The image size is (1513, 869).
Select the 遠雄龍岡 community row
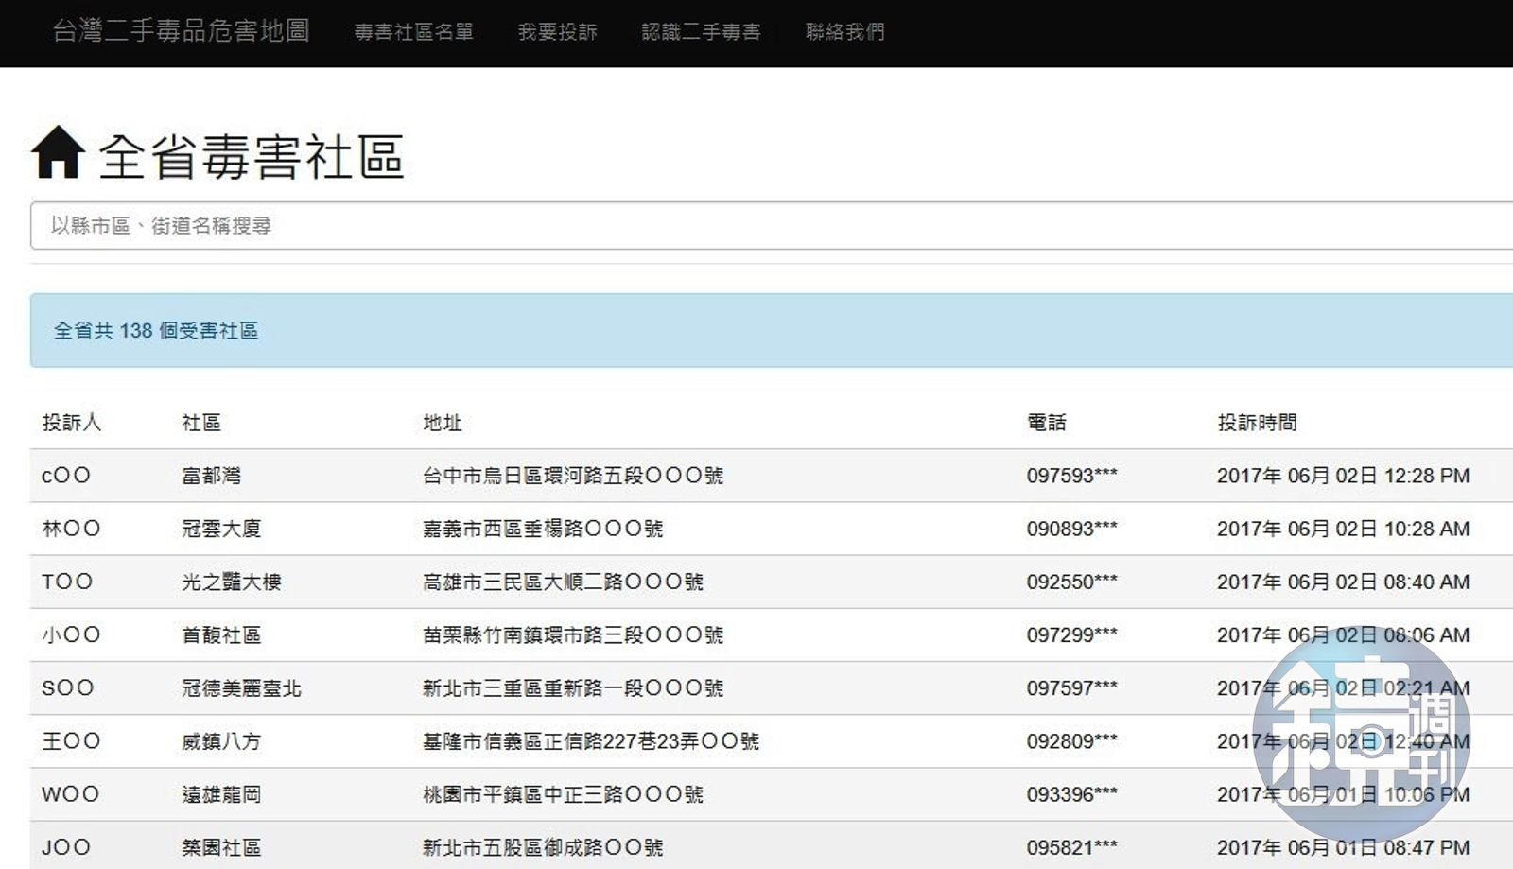point(220,794)
